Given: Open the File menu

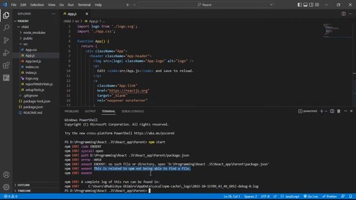Looking at the screenshot, I should coord(13,5).
